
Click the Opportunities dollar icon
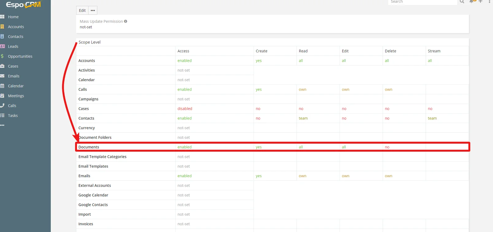pyautogui.click(x=2, y=56)
